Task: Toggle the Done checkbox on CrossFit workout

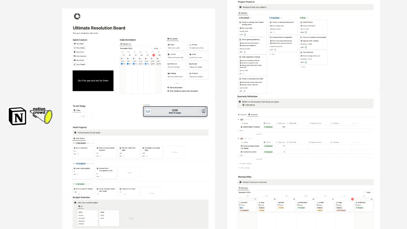Action: point(240,205)
